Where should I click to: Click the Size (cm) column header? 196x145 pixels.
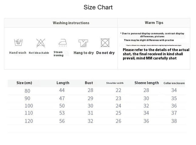(24, 83)
